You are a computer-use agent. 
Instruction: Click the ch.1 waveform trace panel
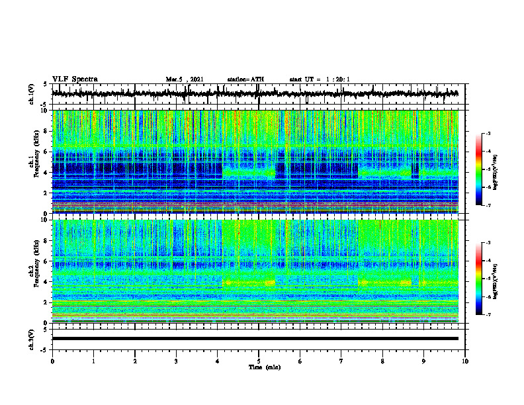[x=259, y=94]
